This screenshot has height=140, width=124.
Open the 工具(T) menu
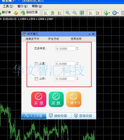(8, 6)
